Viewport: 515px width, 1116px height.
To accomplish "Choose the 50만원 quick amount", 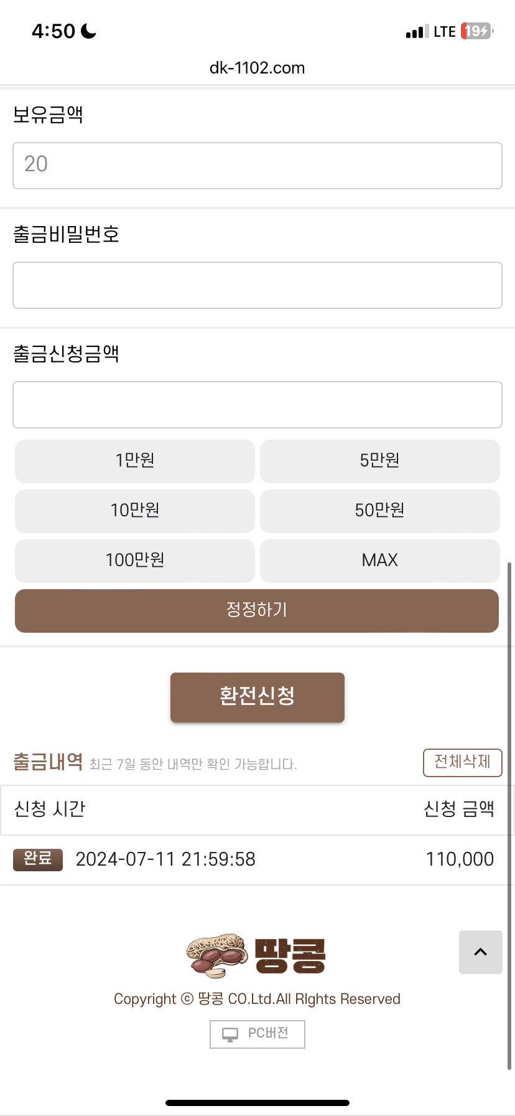I will (x=379, y=511).
